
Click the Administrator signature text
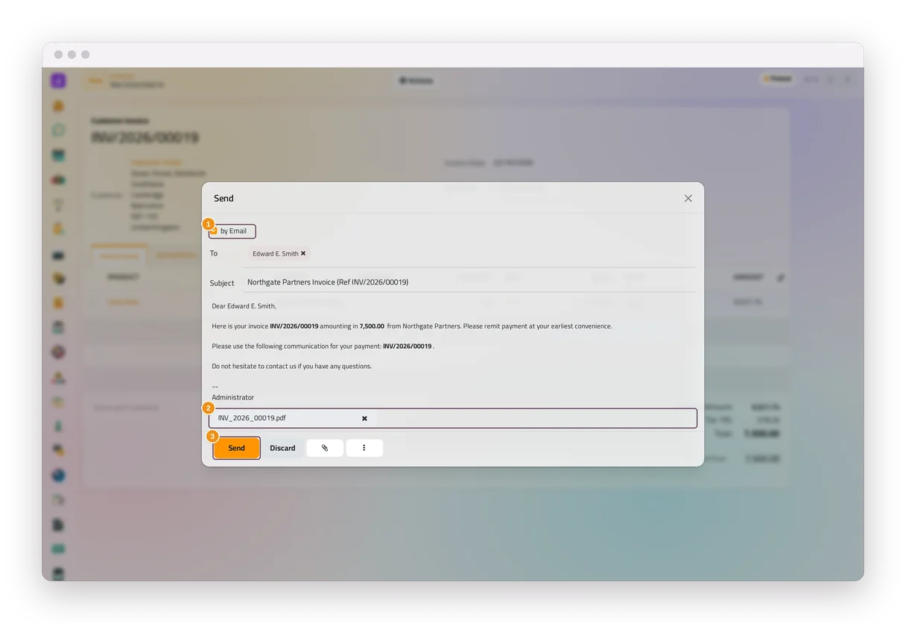(x=232, y=397)
